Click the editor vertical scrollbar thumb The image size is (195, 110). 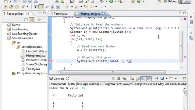[x=182, y=46]
